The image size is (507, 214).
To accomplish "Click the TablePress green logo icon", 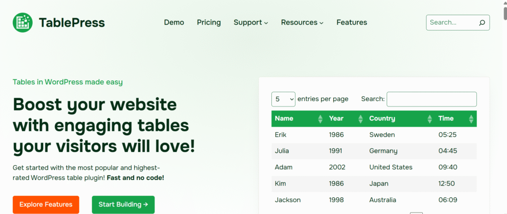I will pyautogui.click(x=23, y=23).
